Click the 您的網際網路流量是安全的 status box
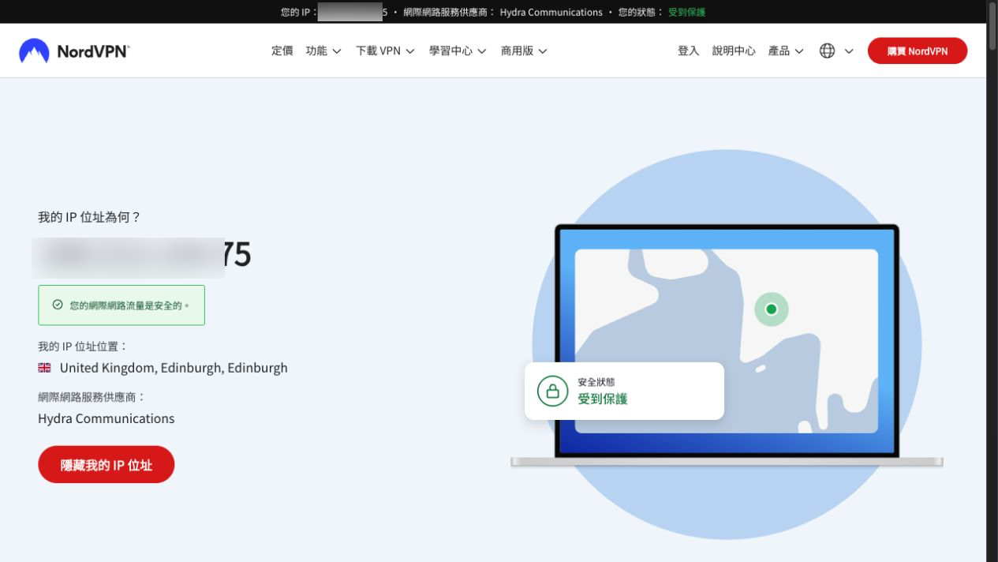This screenshot has height=562, width=998. [x=121, y=305]
